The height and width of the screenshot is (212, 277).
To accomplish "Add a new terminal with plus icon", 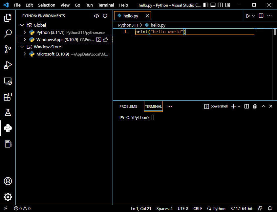I will (233, 106).
